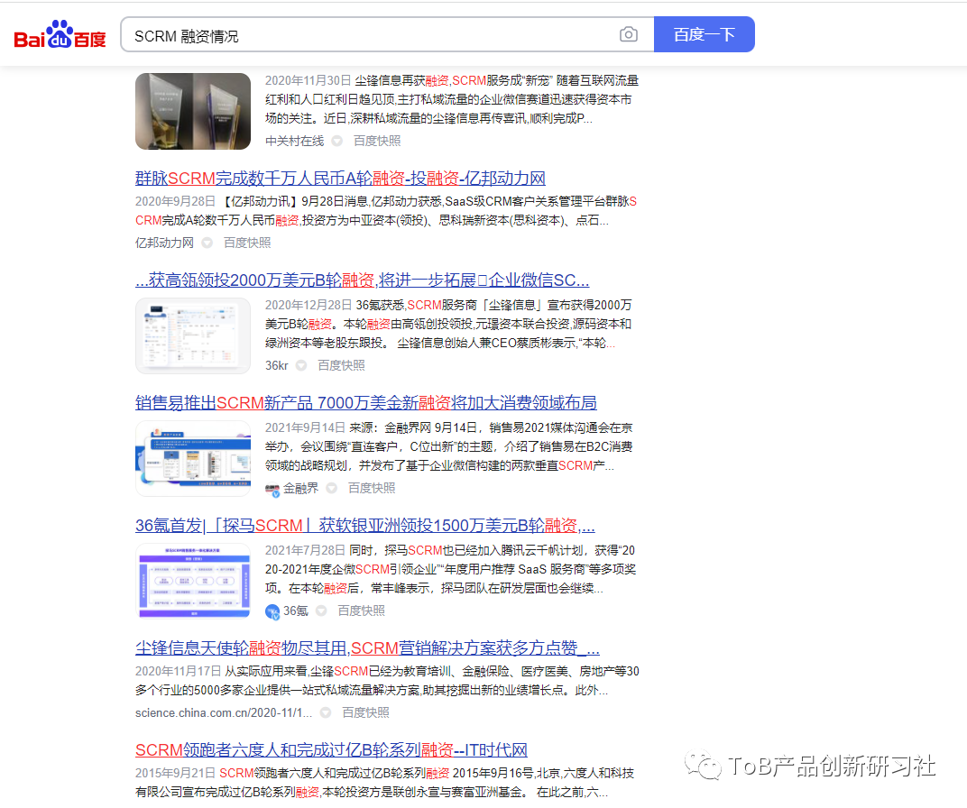Viewport: 967px width, 808px height.
Task: Open 百度快照 next to 金融界
Action: point(372,488)
